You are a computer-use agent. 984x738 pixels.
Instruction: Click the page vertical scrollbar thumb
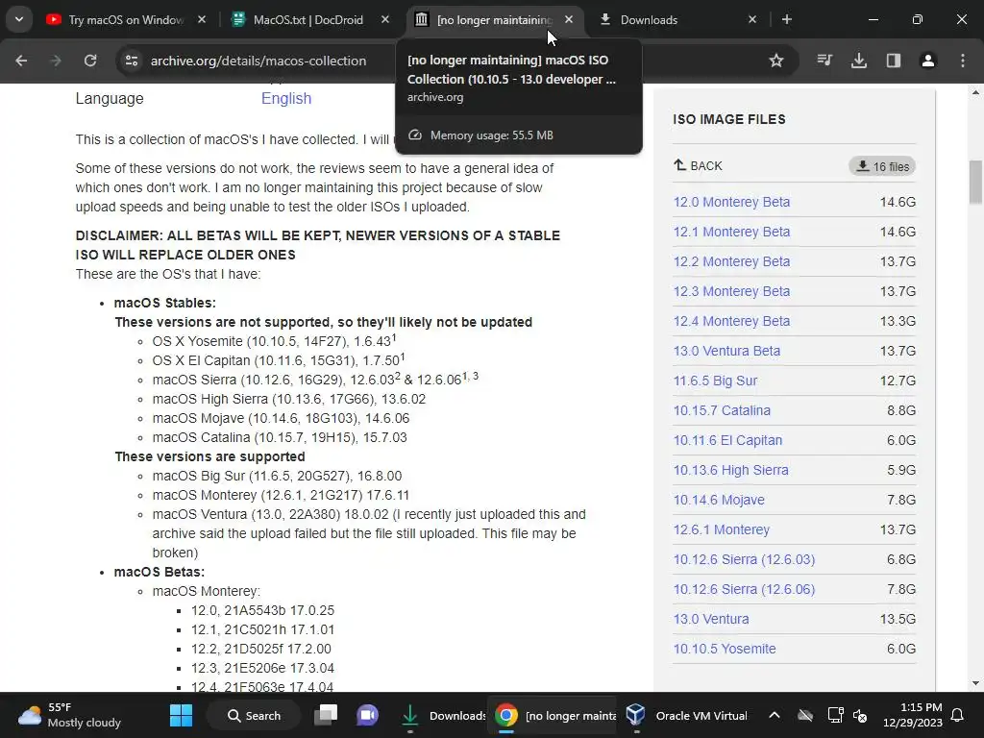975,183
